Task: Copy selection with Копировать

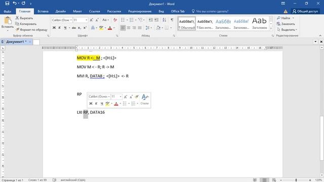Action: click(26, 24)
